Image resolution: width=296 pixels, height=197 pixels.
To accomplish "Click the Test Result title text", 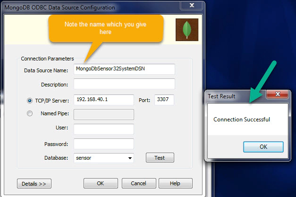I will coord(221,96).
